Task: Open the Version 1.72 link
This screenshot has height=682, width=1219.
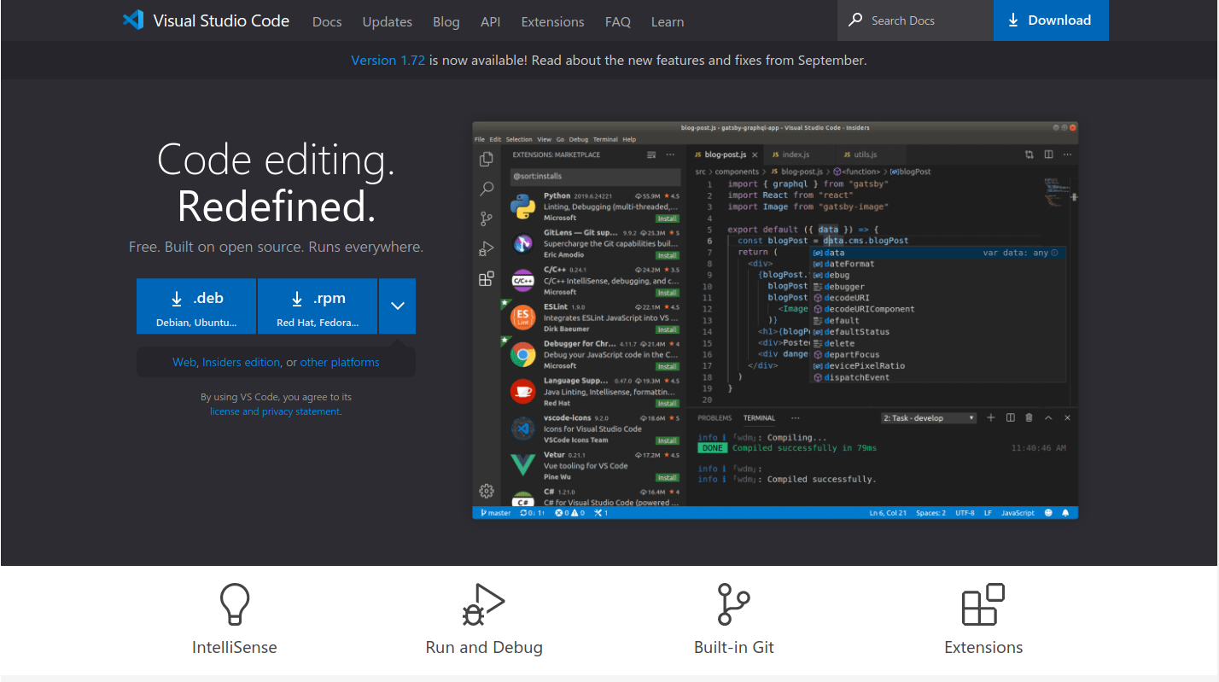Action: (x=388, y=61)
